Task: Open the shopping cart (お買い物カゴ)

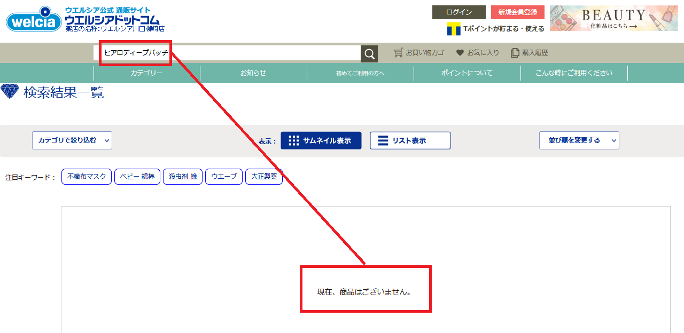Action: tap(419, 53)
